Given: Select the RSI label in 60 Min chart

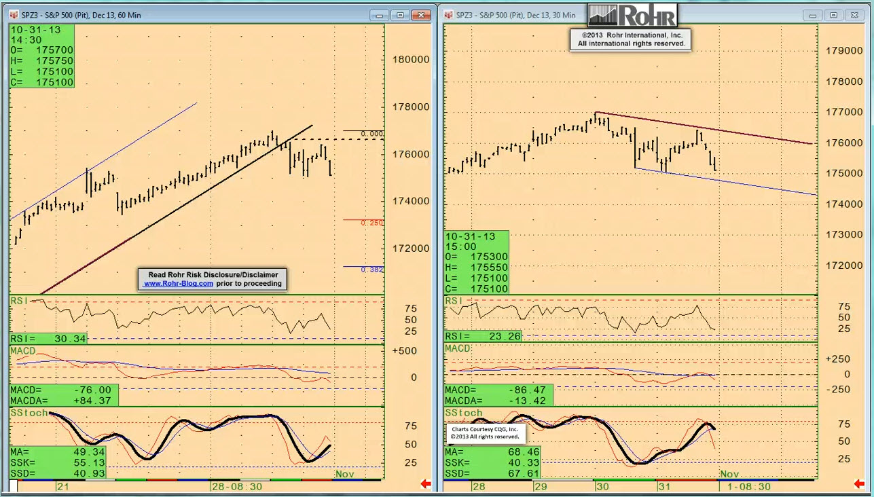Looking at the screenshot, I should tap(18, 300).
